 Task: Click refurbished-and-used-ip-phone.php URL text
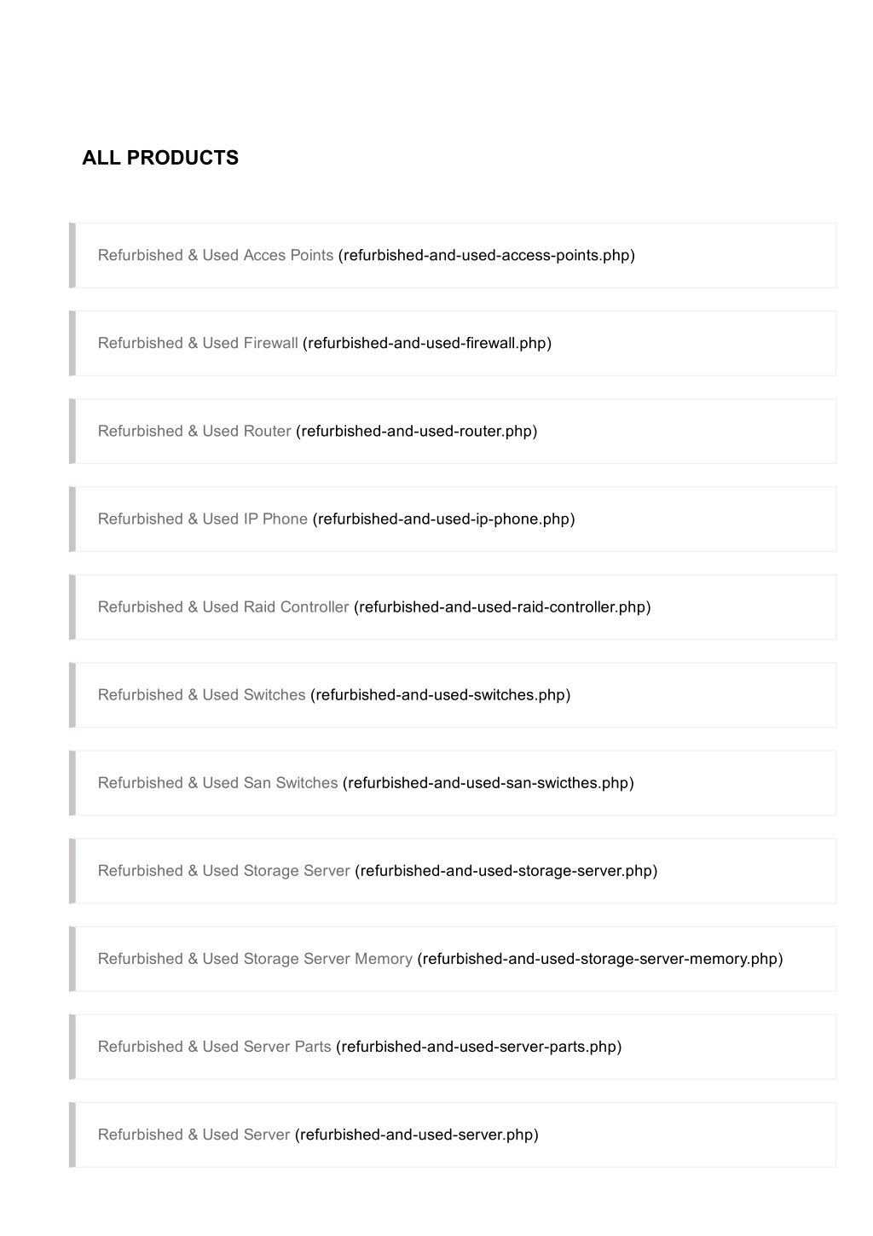(x=444, y=519)
